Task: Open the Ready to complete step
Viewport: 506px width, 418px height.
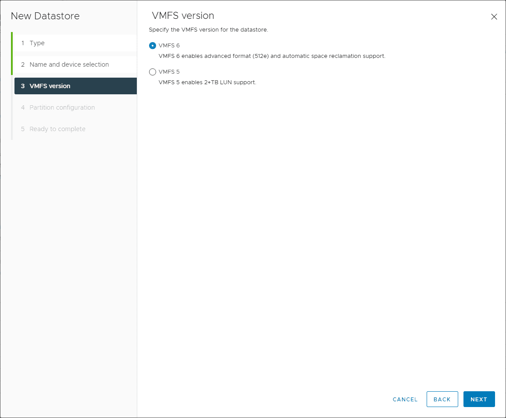Action: pos(57,129)
